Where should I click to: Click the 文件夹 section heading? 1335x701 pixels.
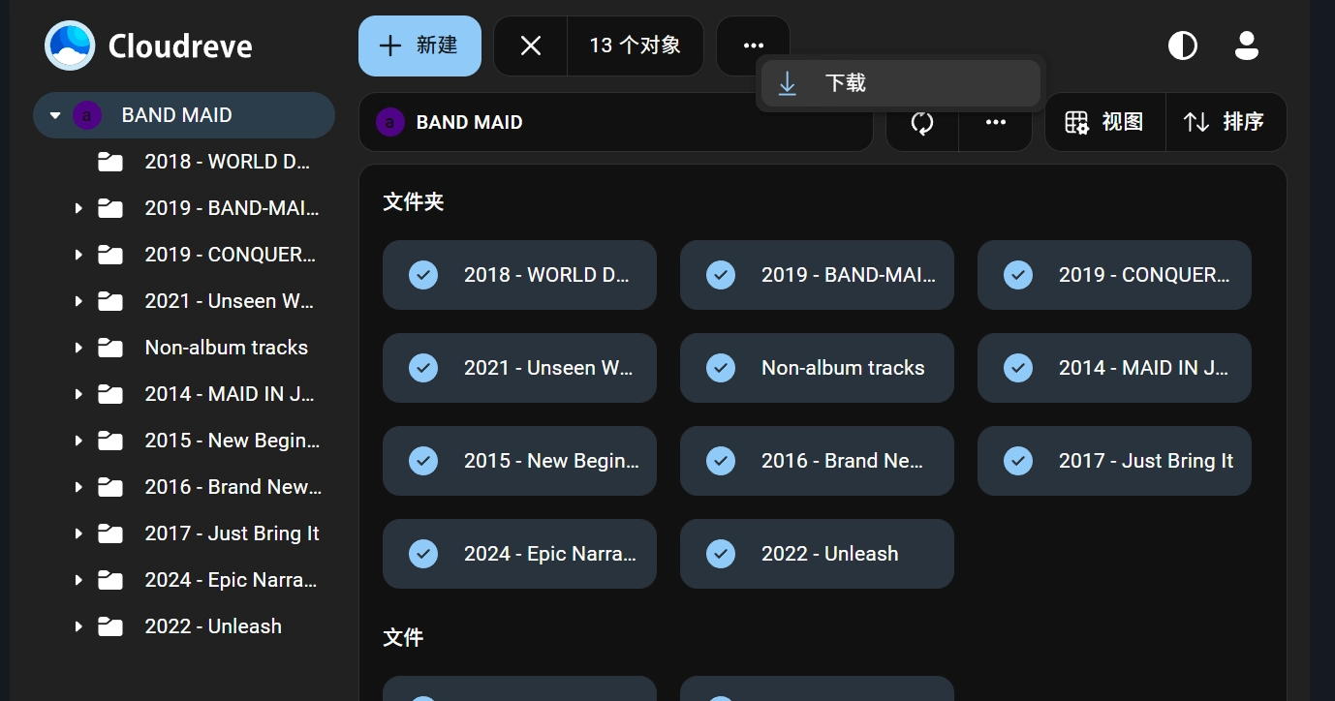[414, 202]
